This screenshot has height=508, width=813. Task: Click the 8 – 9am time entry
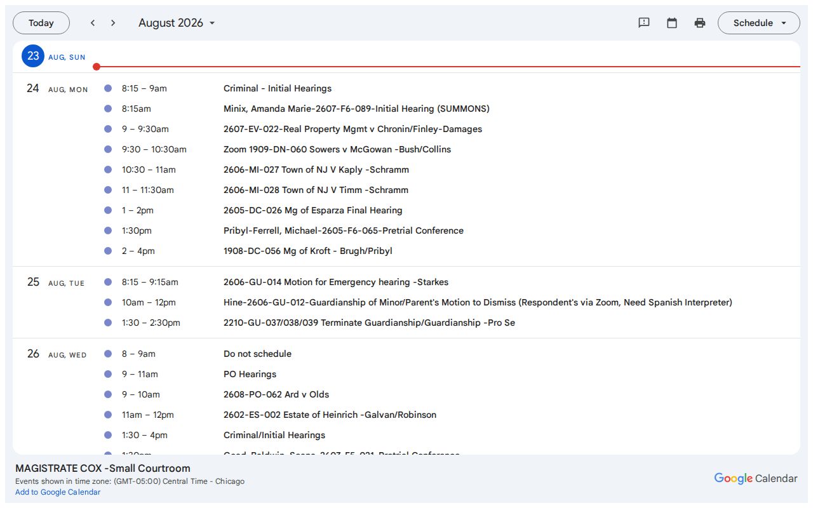point(138,354)
